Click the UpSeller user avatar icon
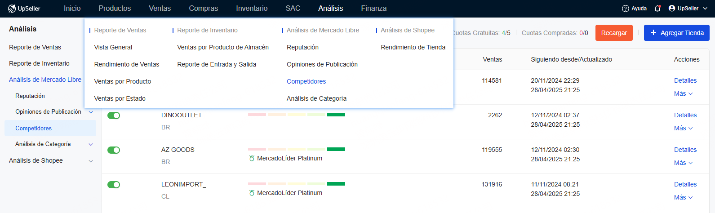The image size is (715, 213). pyautogui.click(x=672, y=8)
